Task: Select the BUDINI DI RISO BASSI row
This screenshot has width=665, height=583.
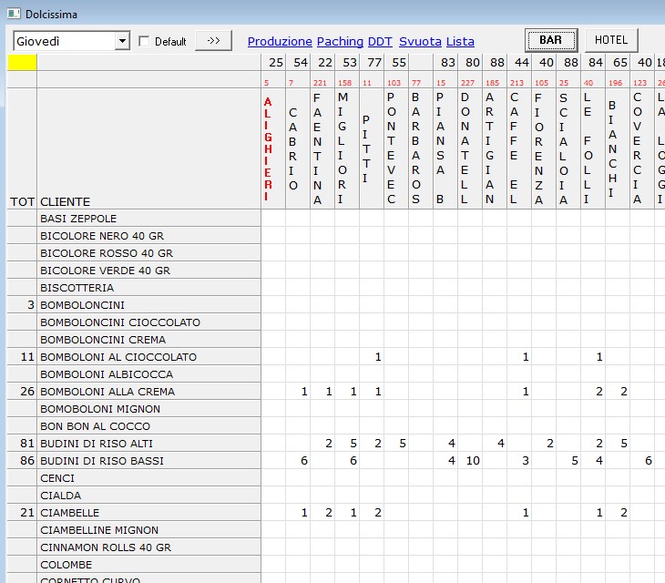Action: point(102,461)
